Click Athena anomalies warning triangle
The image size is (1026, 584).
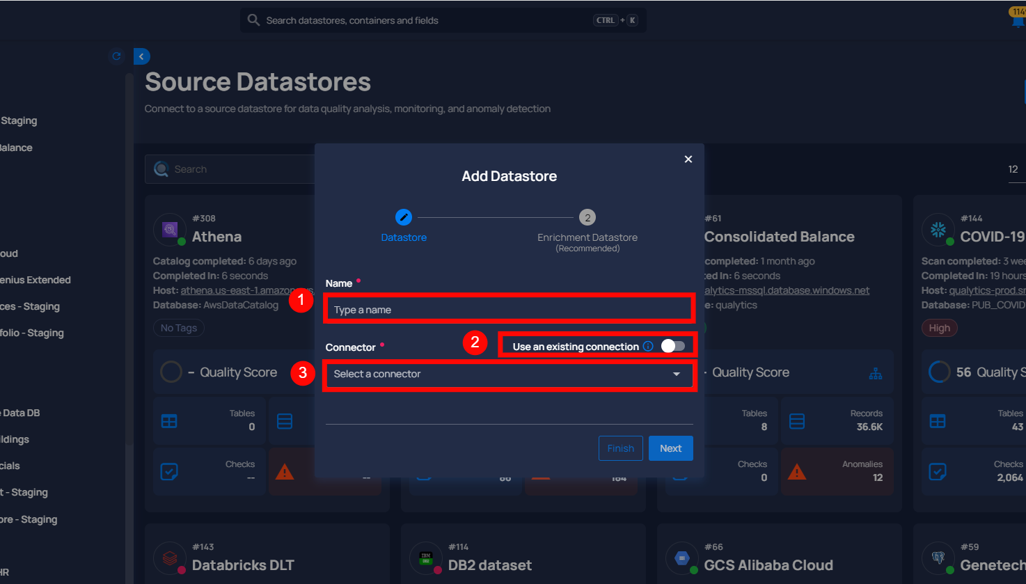coord(285,472)
